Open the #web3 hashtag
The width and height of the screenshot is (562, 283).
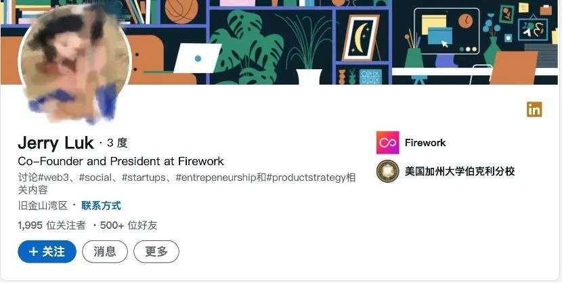[x=52, y=177]
